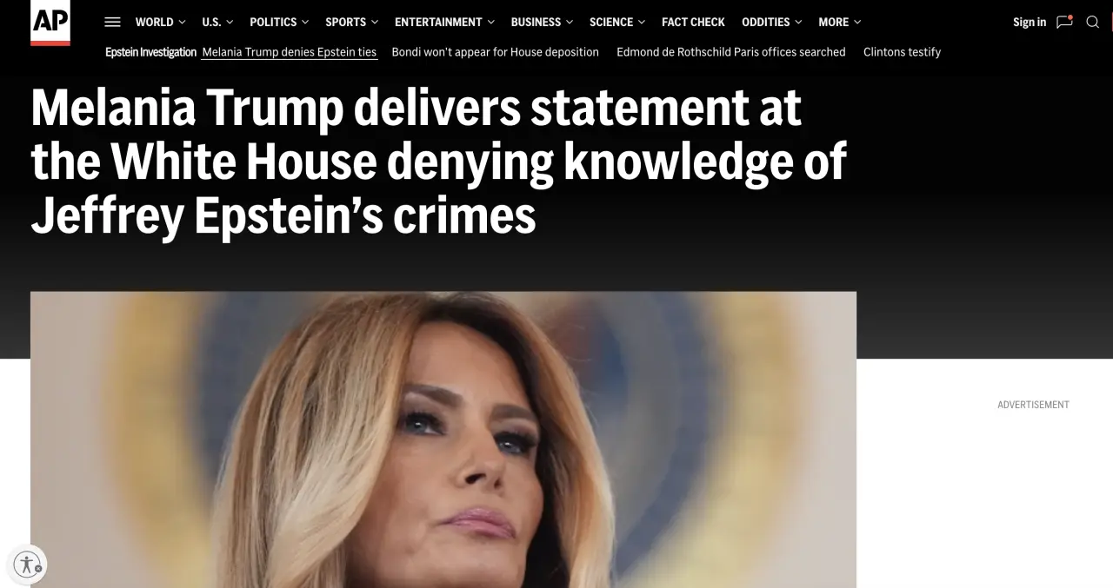This screenshot has height=588, width=1113.
Task: Open the notifications chat bubble icon
Action: [1064, 22]
